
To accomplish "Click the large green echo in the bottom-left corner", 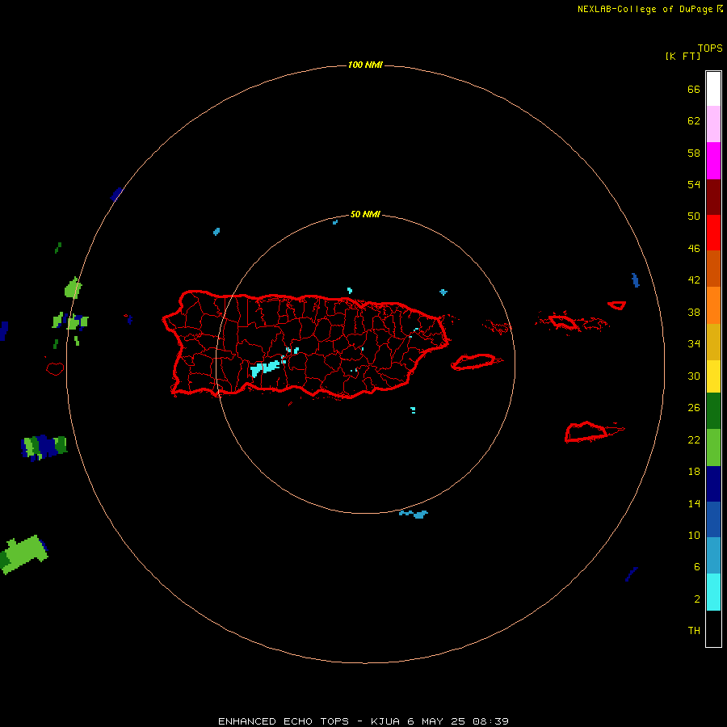I will tap(24, 554).
